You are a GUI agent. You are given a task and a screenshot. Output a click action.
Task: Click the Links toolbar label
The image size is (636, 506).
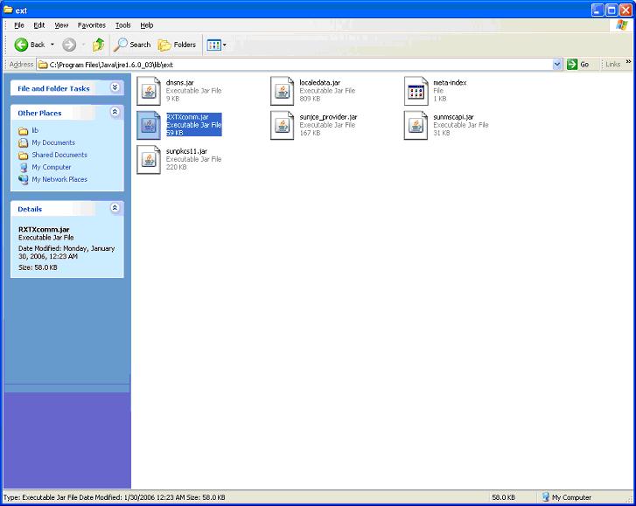coord(612,64)
